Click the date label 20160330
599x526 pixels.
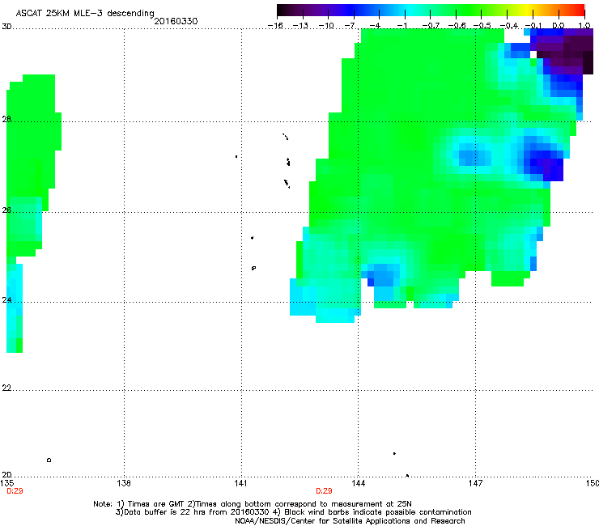click(x=176, y=21)
